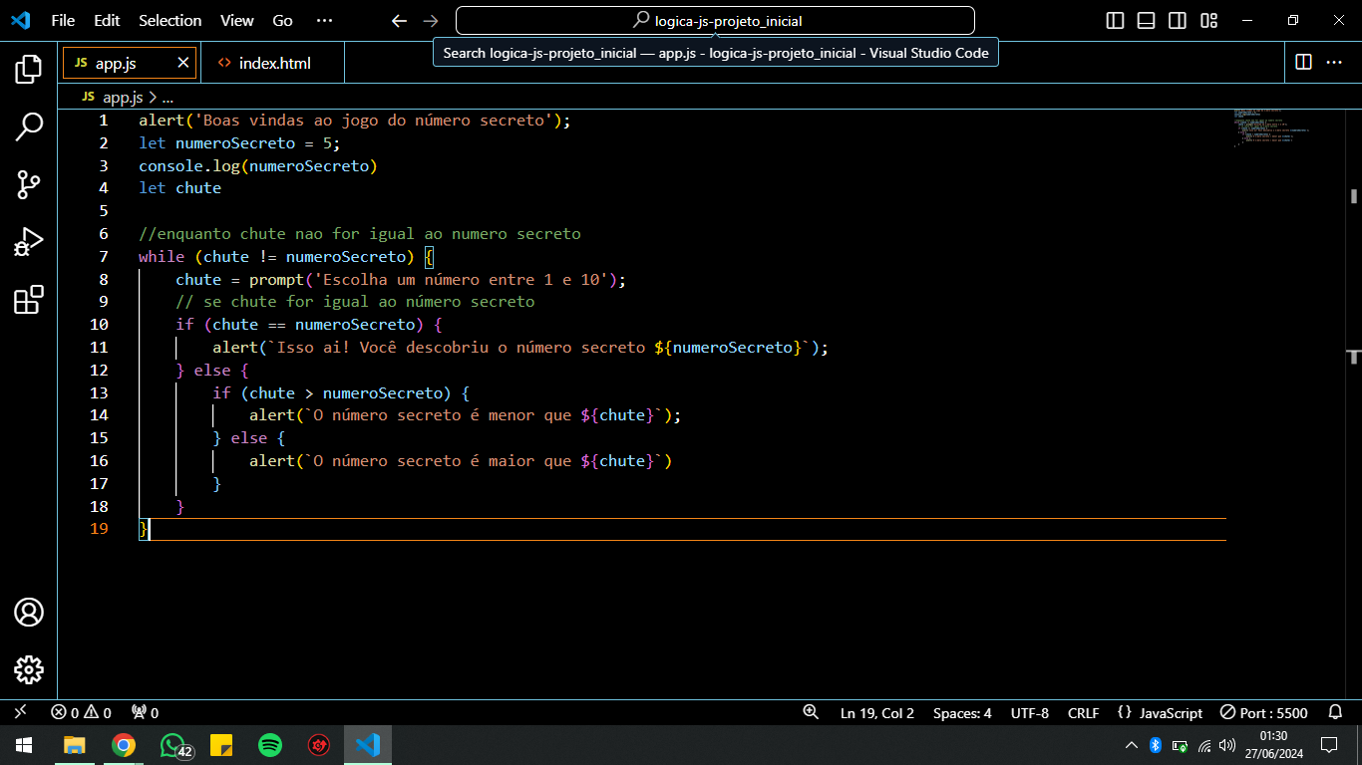Open the View menu
Image resolution: width=1362 pixels, height=765 pixels.
point(237,20)
